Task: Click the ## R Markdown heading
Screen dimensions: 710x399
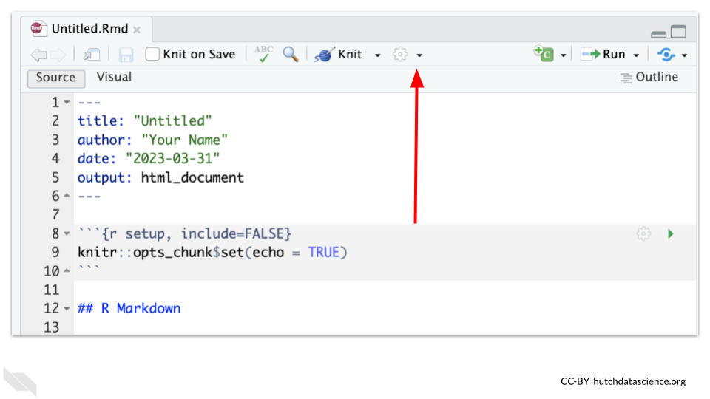Action: click(129, 309)
